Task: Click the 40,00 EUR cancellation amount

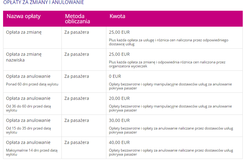Action: 119,142
